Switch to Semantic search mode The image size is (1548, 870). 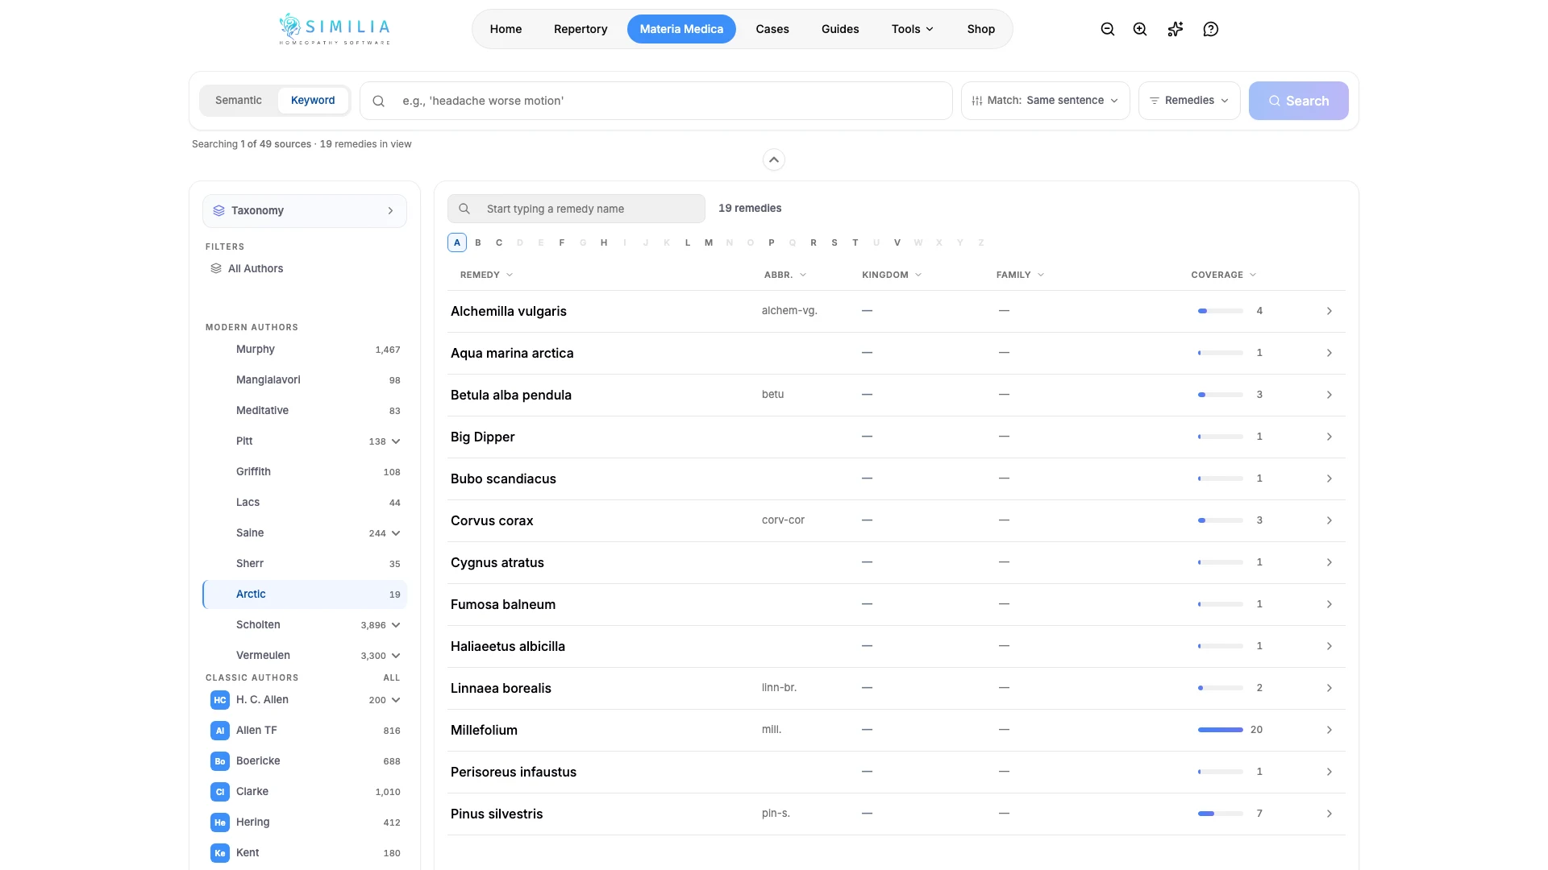click(x=239, y=101)
